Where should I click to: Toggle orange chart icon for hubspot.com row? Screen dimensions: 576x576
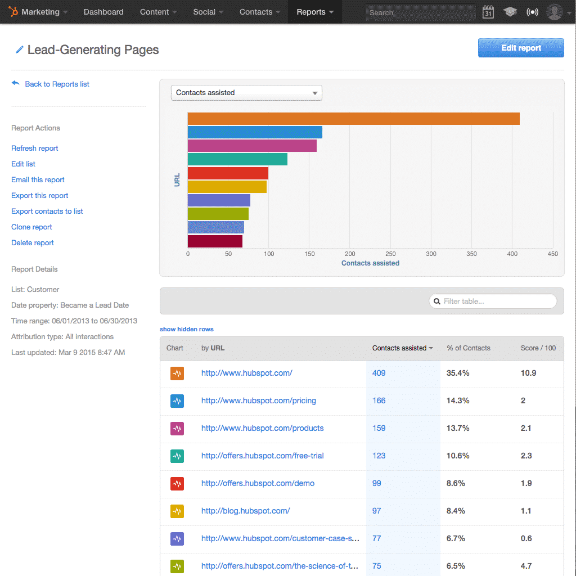tap(177, 373)
